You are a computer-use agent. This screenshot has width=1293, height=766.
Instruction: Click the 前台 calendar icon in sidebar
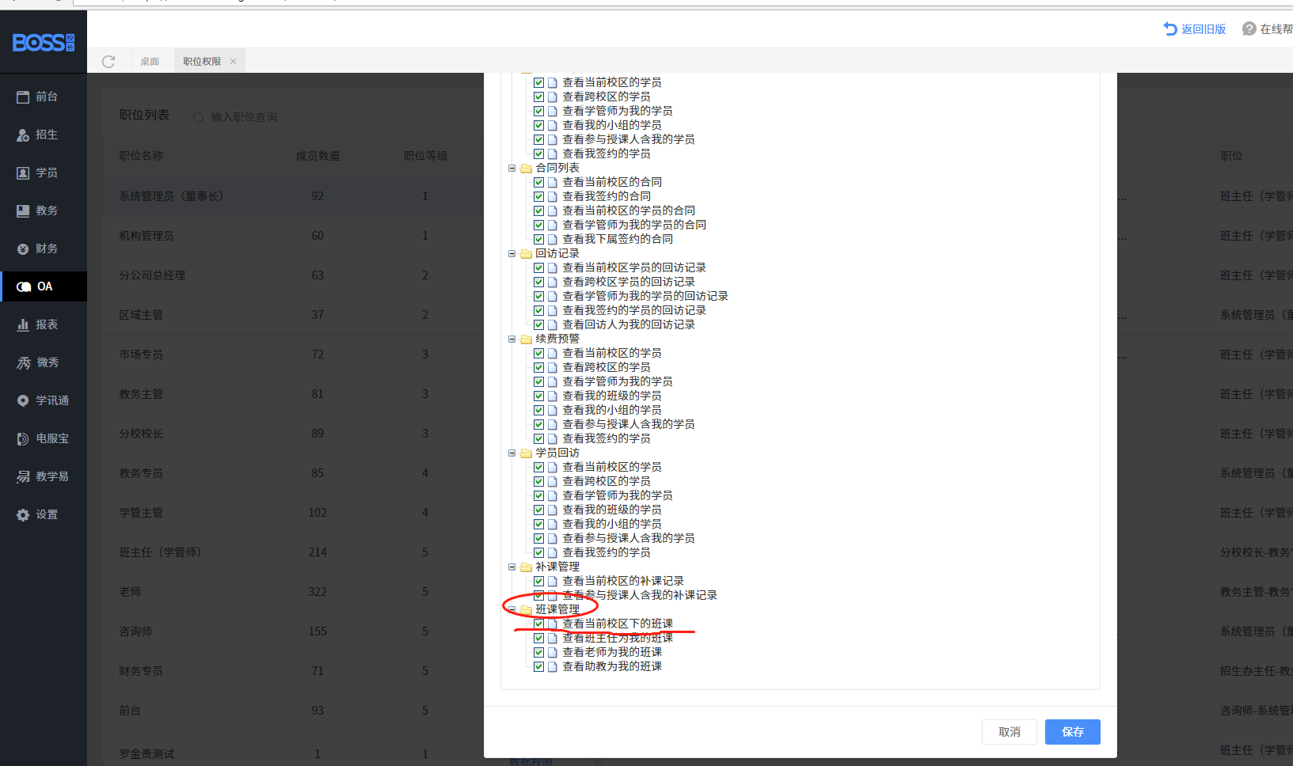23,97
